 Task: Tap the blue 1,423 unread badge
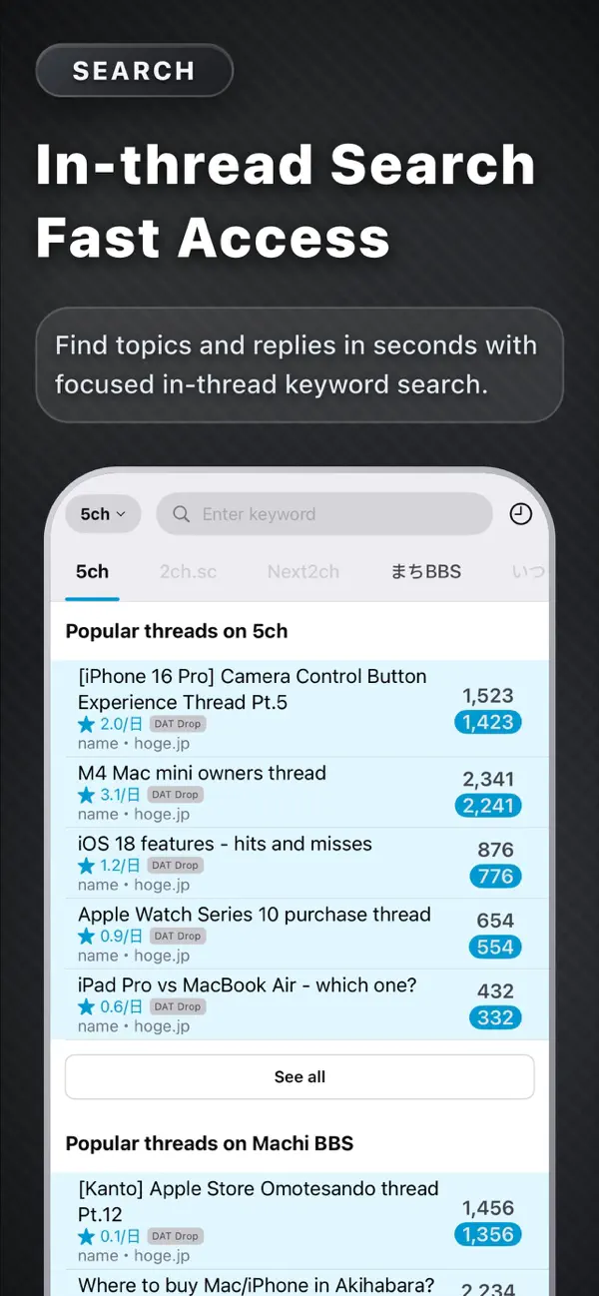[488, 722]
